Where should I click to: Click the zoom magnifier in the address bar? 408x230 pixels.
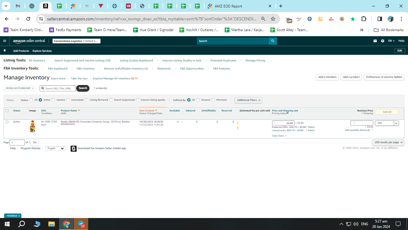click(263, 19)
